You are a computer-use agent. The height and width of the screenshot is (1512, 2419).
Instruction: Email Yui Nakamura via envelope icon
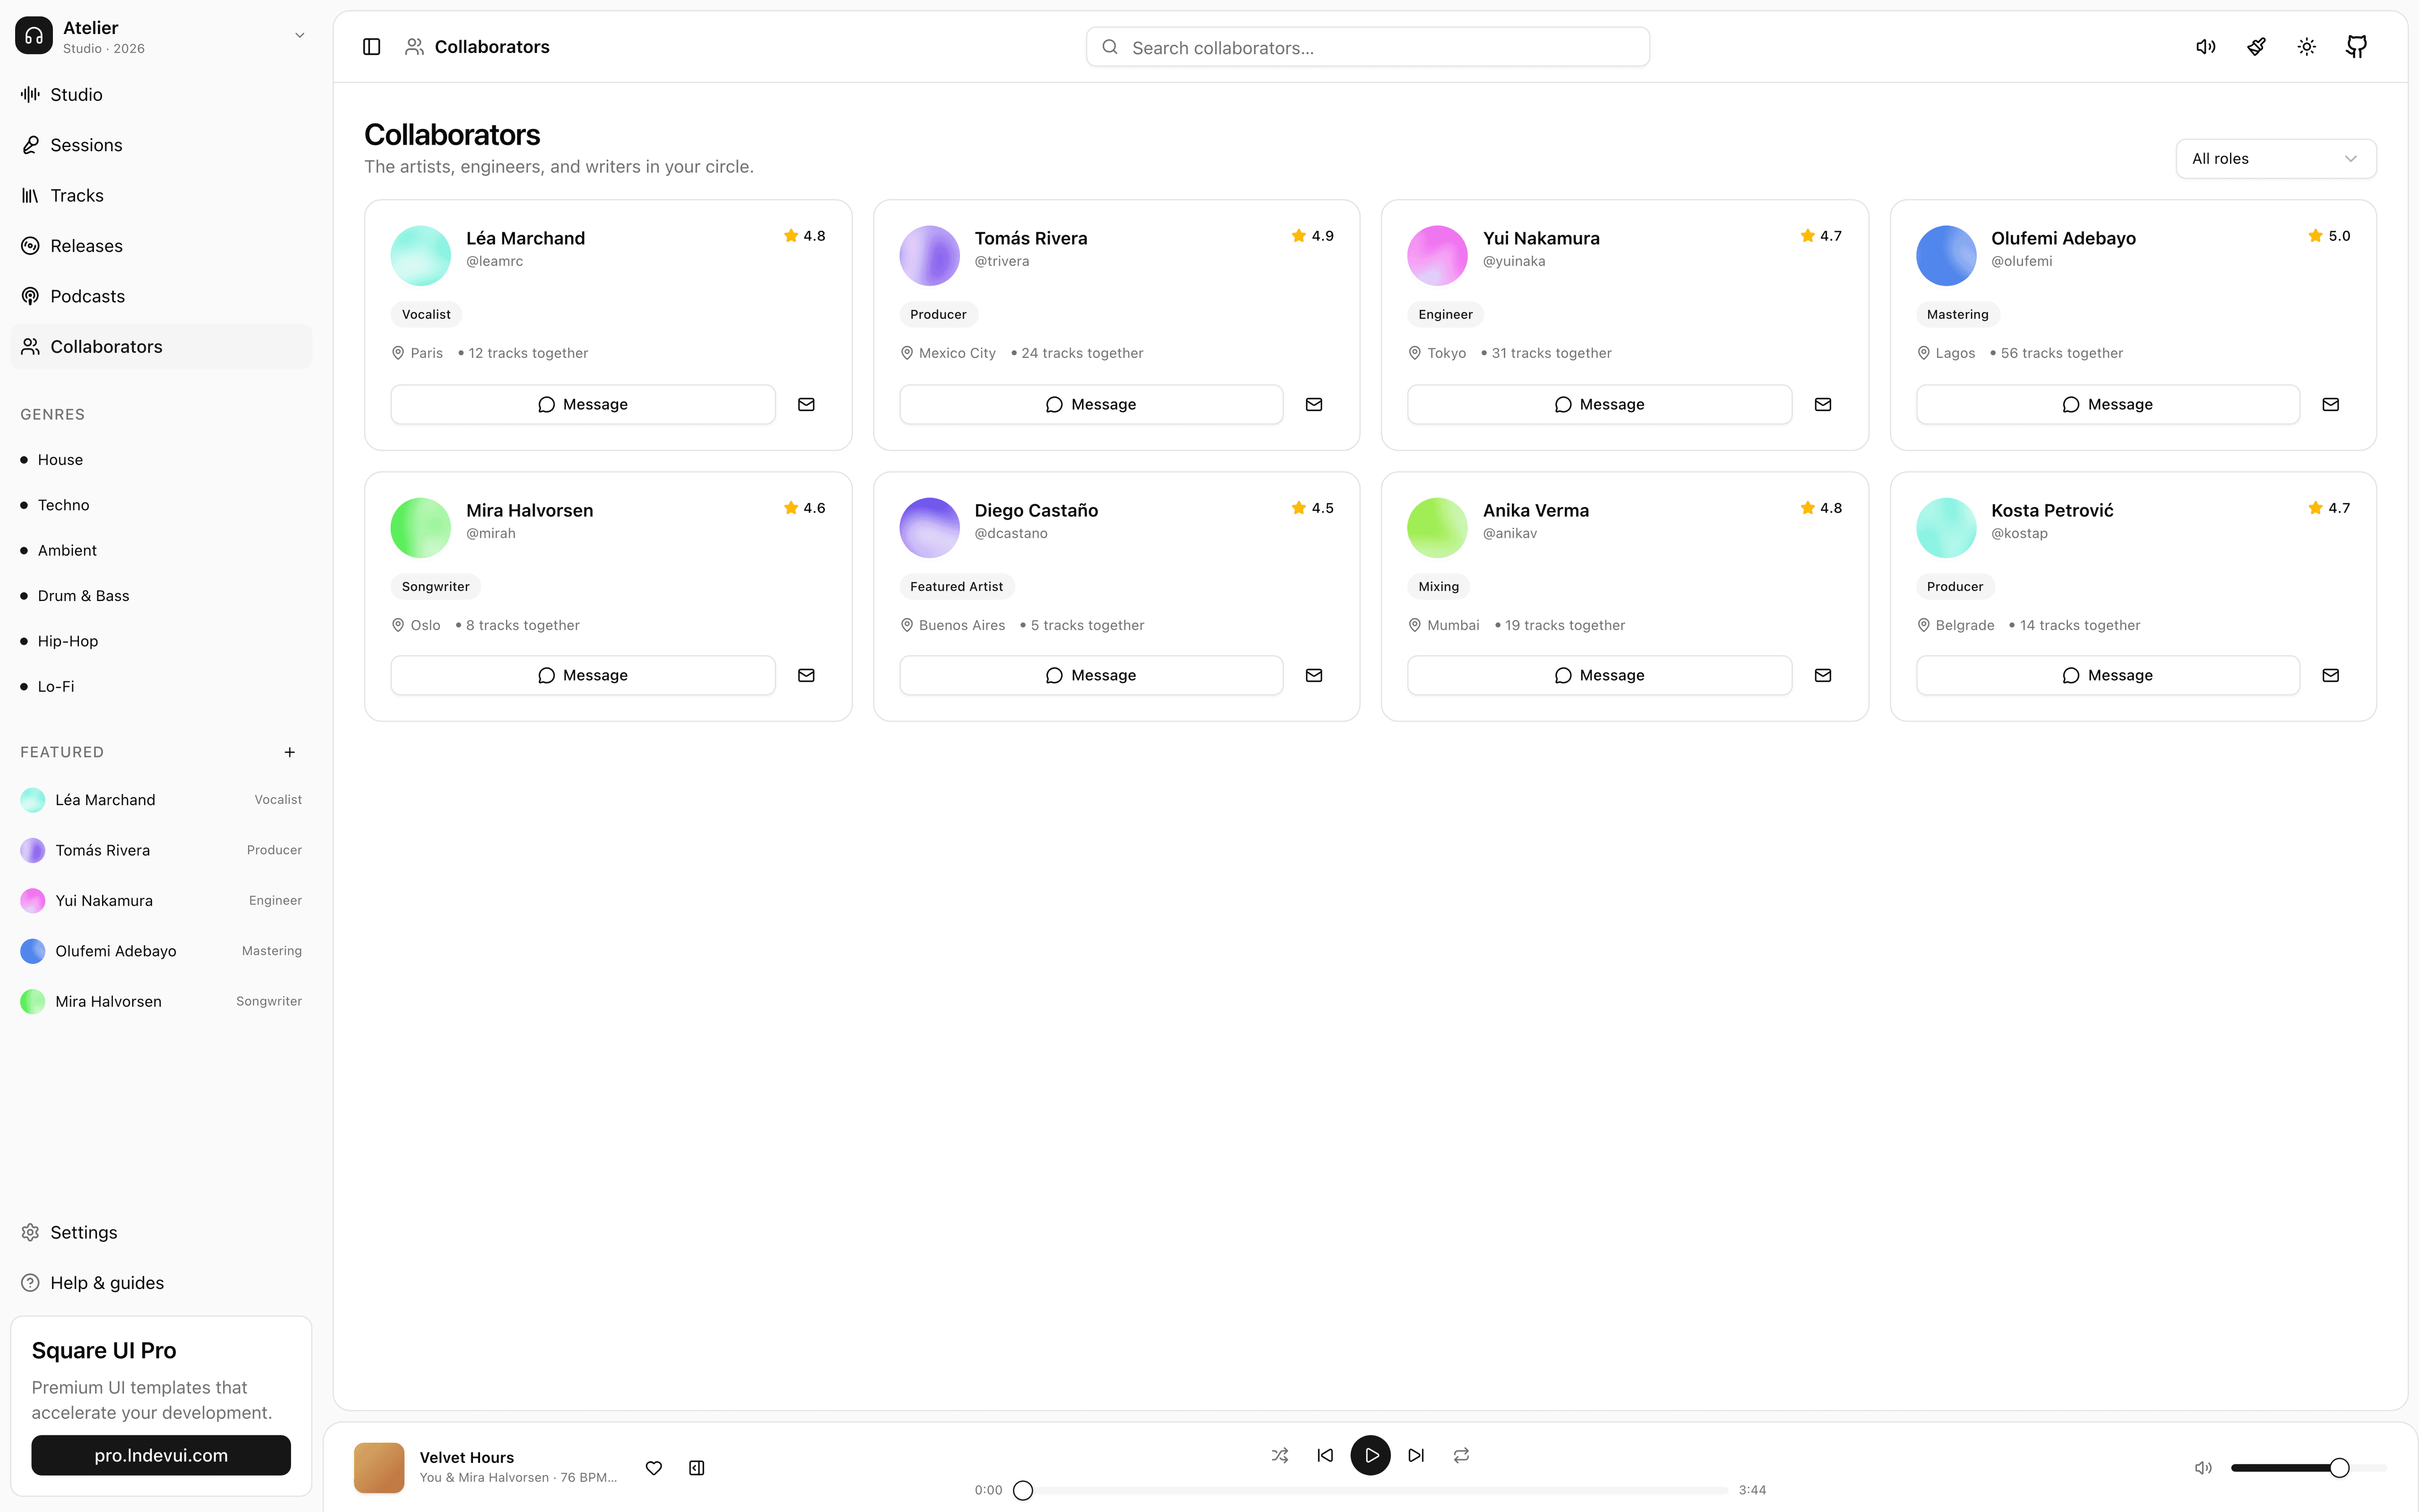(x=1823, y=404)
